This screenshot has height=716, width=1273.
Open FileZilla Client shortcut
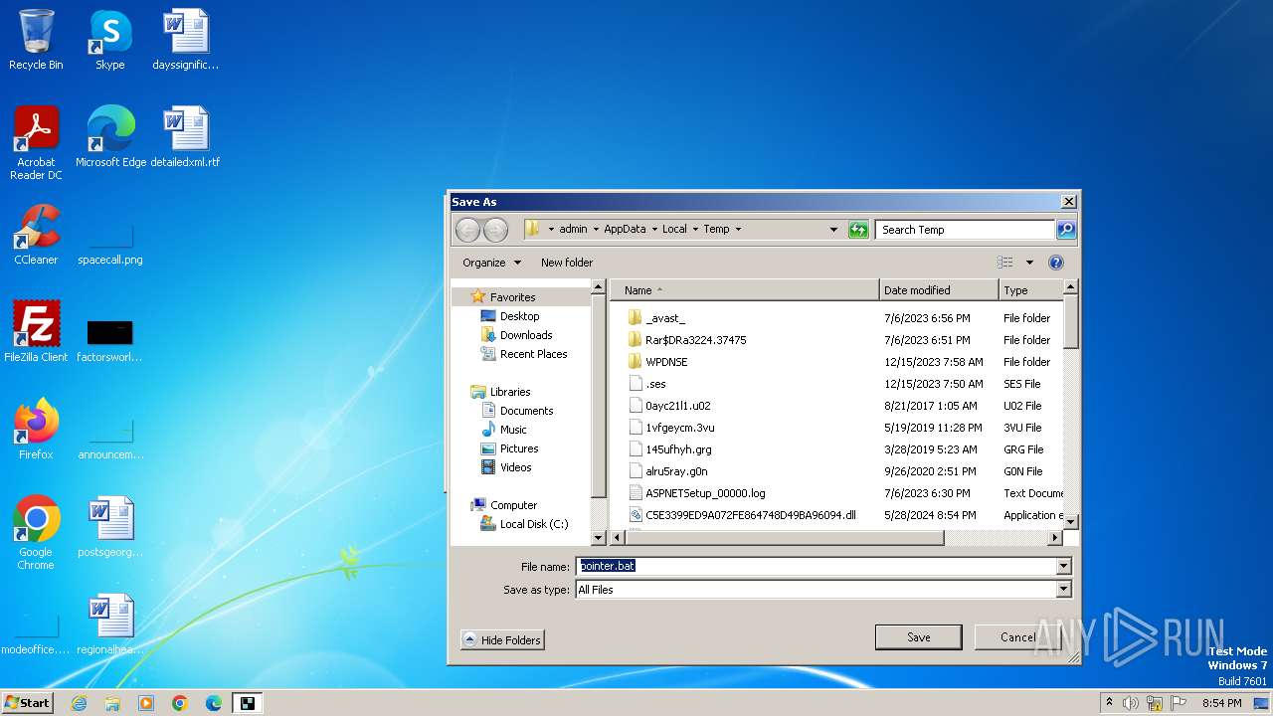[36, 332]
